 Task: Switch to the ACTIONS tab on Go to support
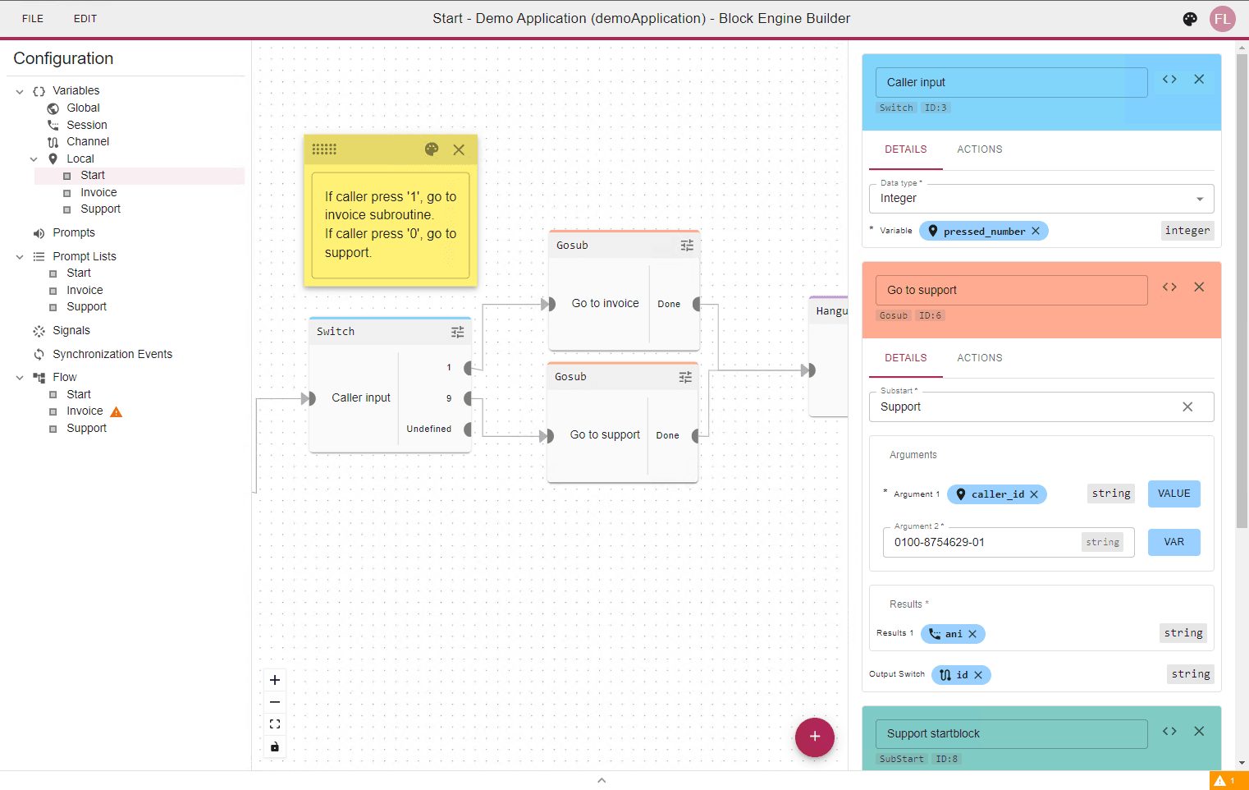(979, 357)
